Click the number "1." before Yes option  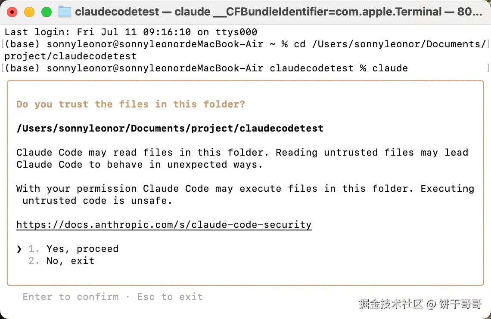34,249
